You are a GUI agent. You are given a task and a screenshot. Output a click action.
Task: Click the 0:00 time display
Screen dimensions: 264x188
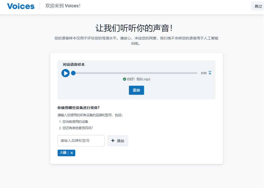click(204, 73)
